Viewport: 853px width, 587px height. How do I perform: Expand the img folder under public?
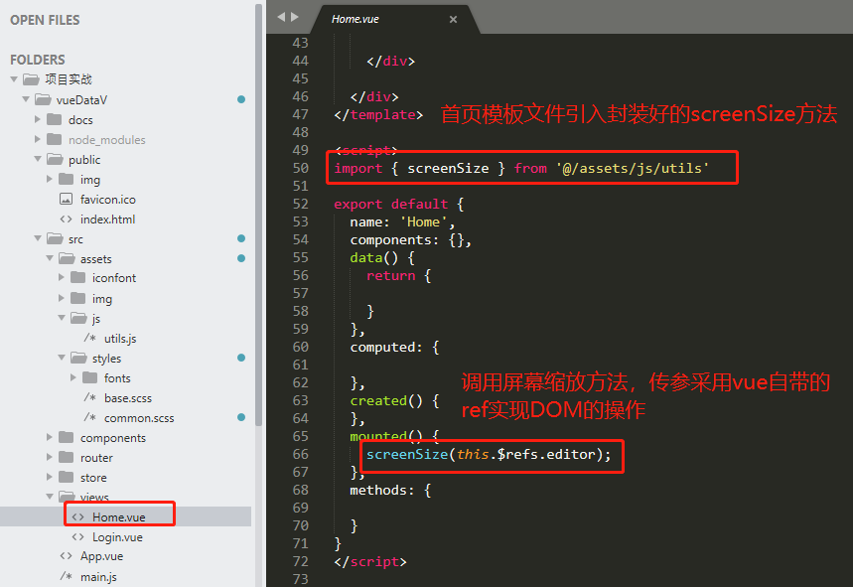(50, 179)
